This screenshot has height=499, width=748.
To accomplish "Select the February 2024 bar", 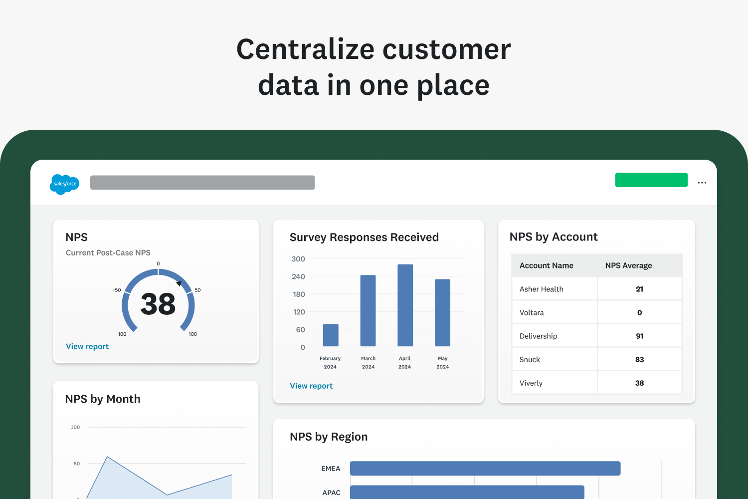I will (331, 335).
